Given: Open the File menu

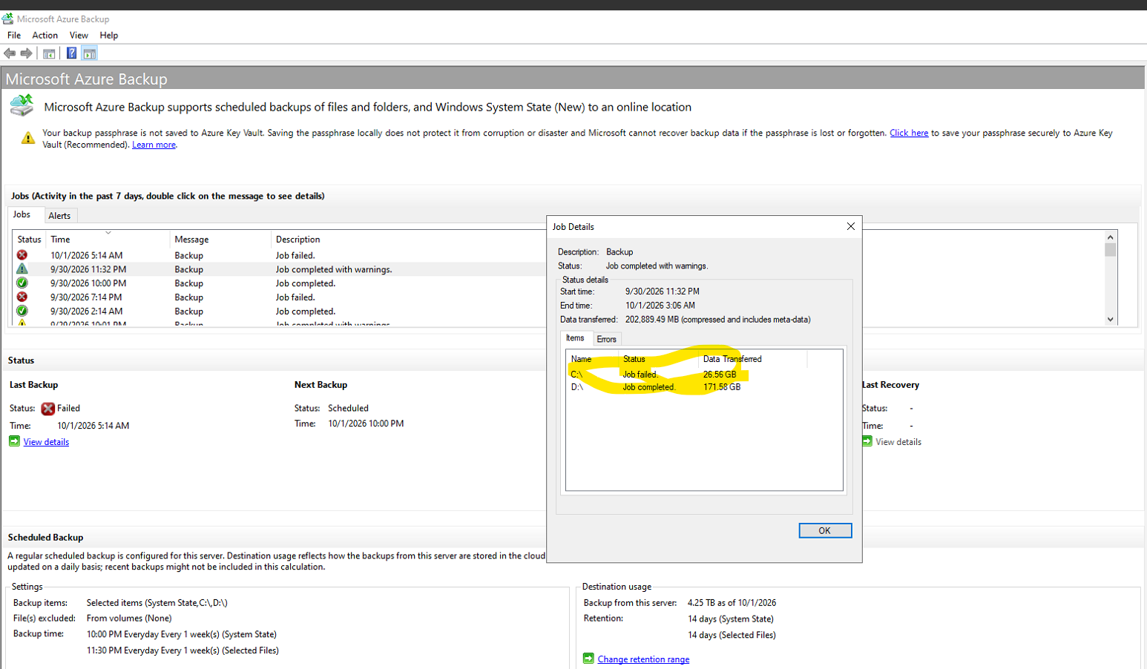Looking at the screenshot, I should (x=14, y=36).
